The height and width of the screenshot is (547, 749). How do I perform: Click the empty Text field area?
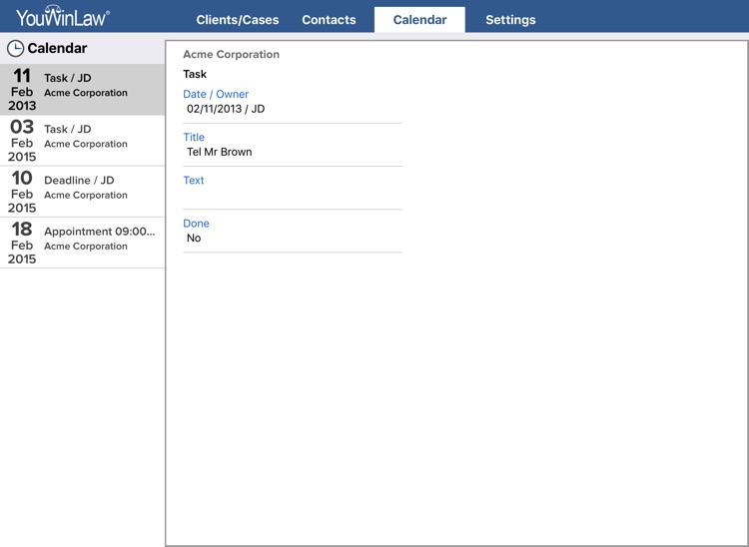(293, 196)
